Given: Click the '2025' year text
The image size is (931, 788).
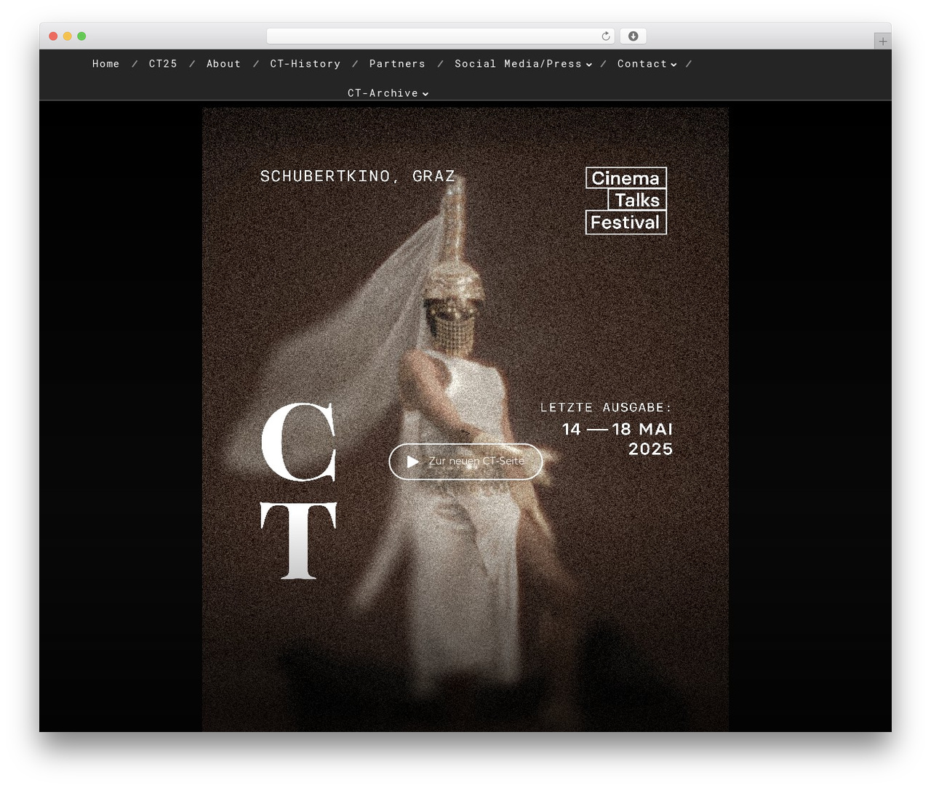Looking at the screenshot, I should (651, 449).
